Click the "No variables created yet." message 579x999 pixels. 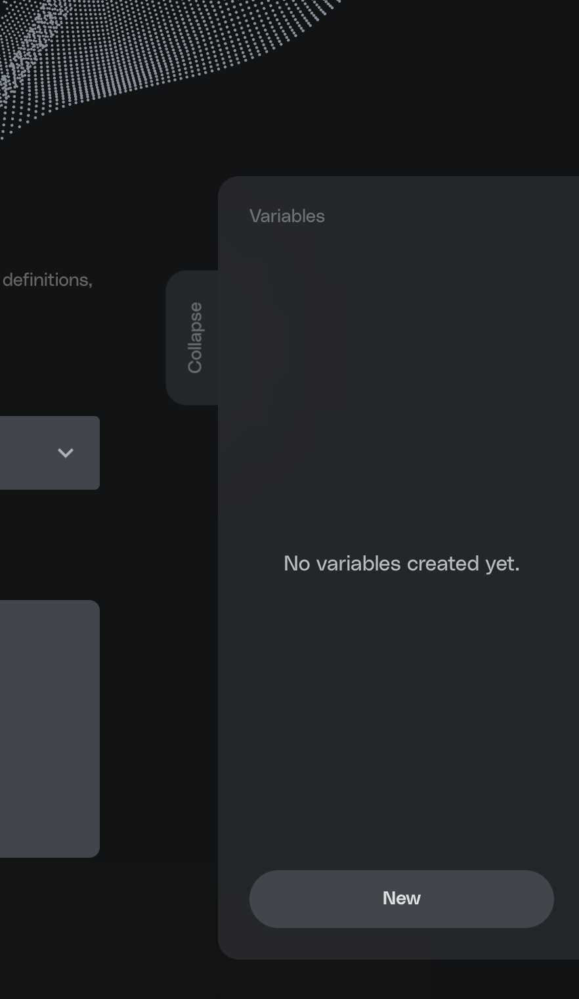tap(401, 563)
